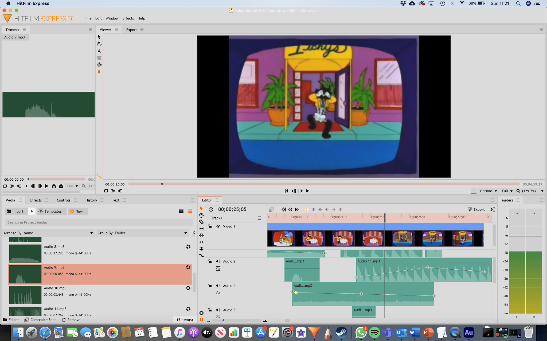The image size is (547, 341).
Task: Select the Text tool in the Viewer
Action: [99, 51]
